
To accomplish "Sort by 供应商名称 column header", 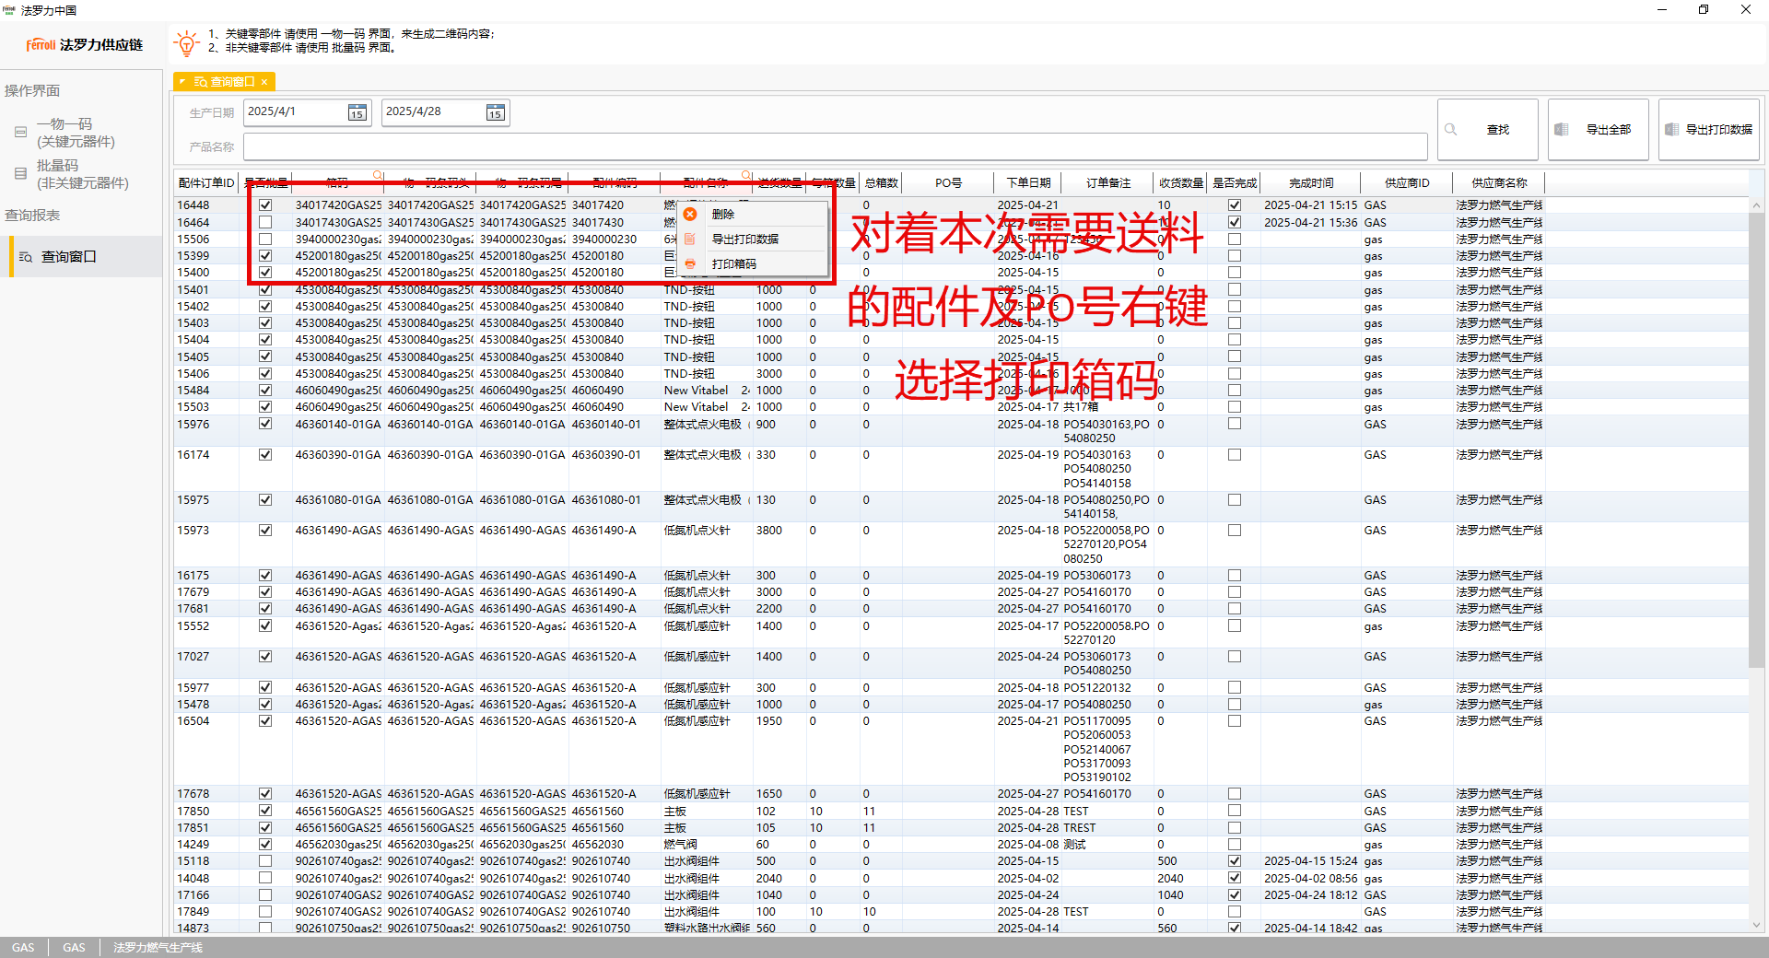I will pos(1499,183).
